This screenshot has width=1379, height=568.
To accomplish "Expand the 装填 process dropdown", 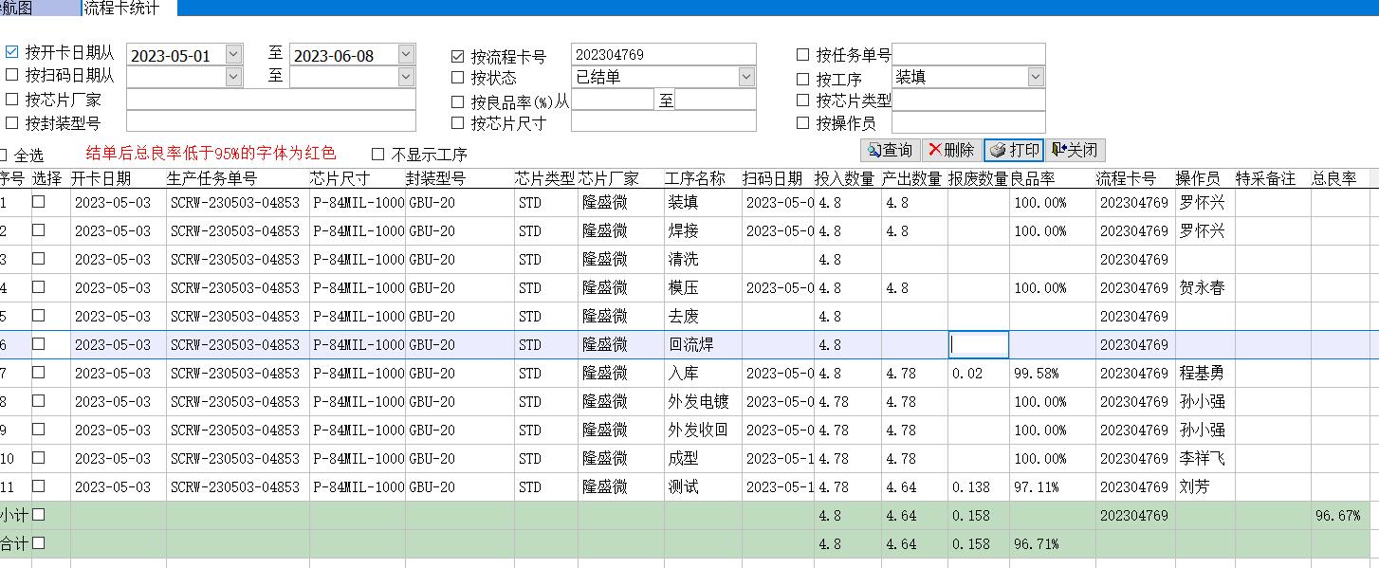I will [1036, 77].
